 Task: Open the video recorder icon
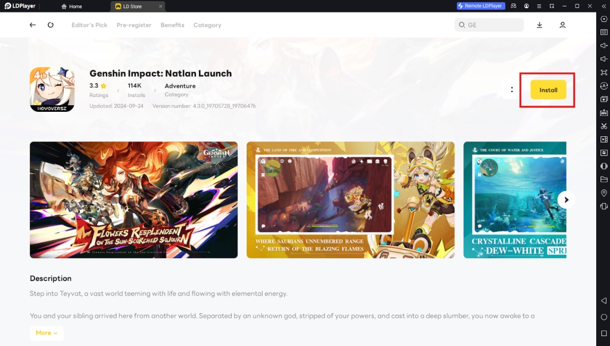point(604,139)
